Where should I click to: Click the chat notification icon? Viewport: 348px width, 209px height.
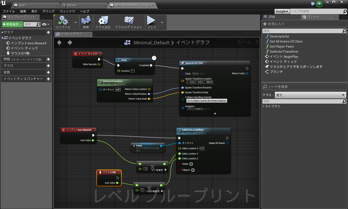313,4
